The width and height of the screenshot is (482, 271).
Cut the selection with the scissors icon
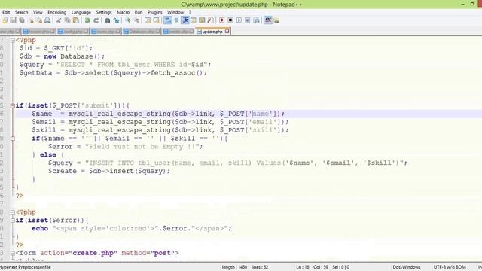pyautogui.click(x=59, y=20)
